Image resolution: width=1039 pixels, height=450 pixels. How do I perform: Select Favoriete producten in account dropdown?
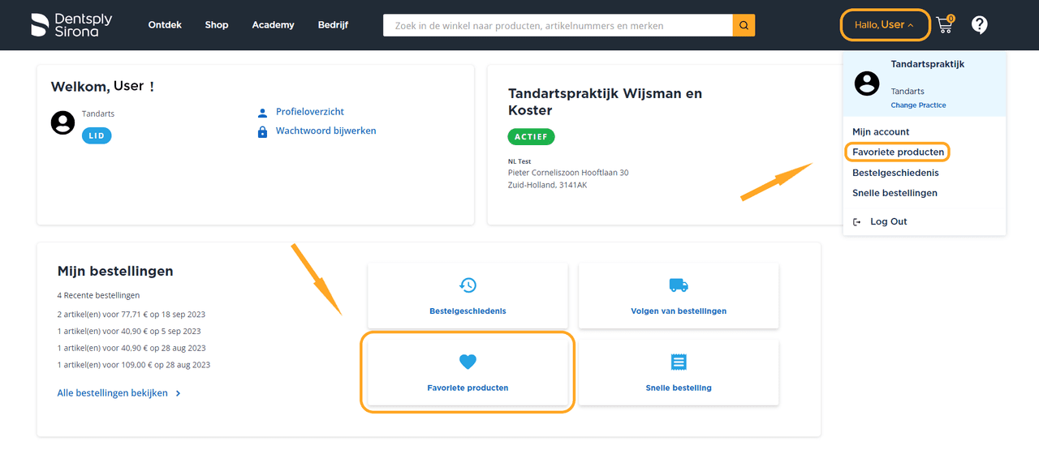tap(898, 152)
